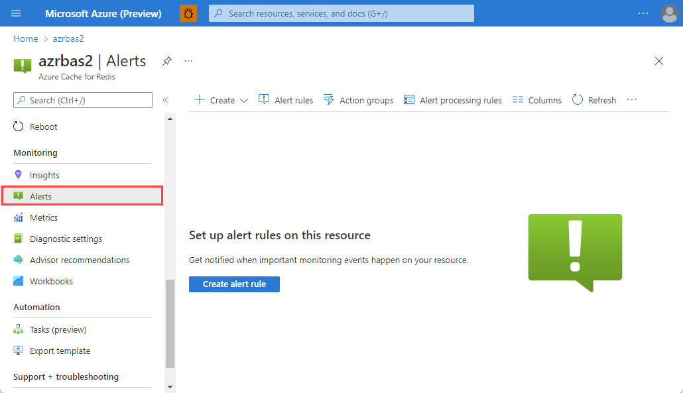
Task: Navigate Home via the breadcrumb link
Action: click(25, 38)
